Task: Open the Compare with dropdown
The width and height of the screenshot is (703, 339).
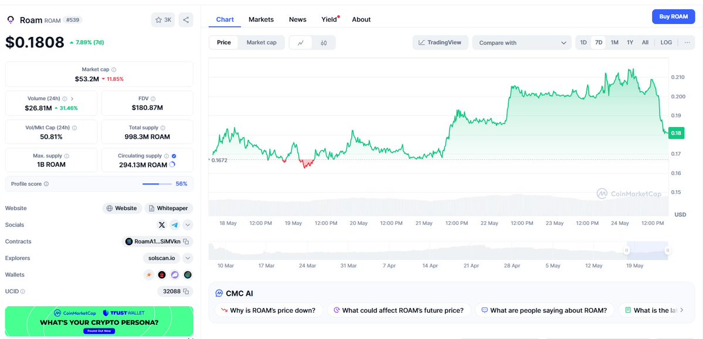Action: coord(522,43)
